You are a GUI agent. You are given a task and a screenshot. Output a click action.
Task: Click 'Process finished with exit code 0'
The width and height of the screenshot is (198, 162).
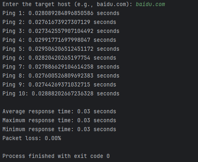(x=56, y=156)
